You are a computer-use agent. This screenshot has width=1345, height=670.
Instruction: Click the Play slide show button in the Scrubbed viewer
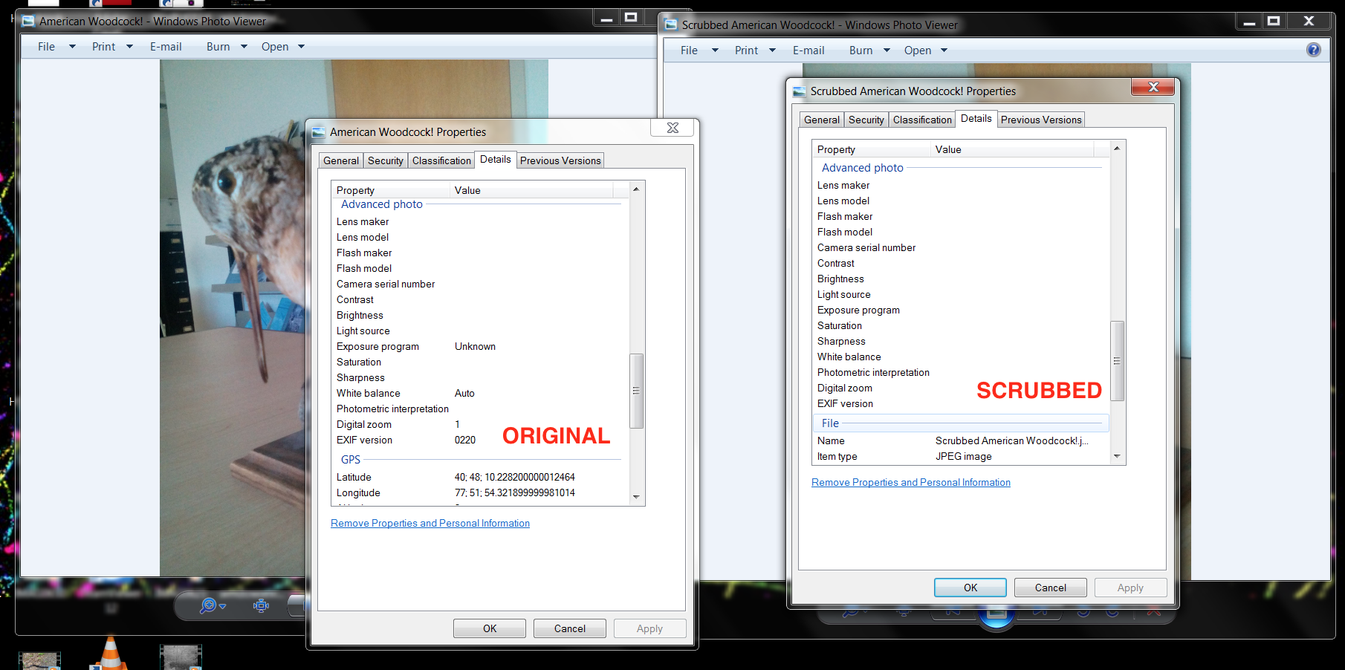[996, 614]
